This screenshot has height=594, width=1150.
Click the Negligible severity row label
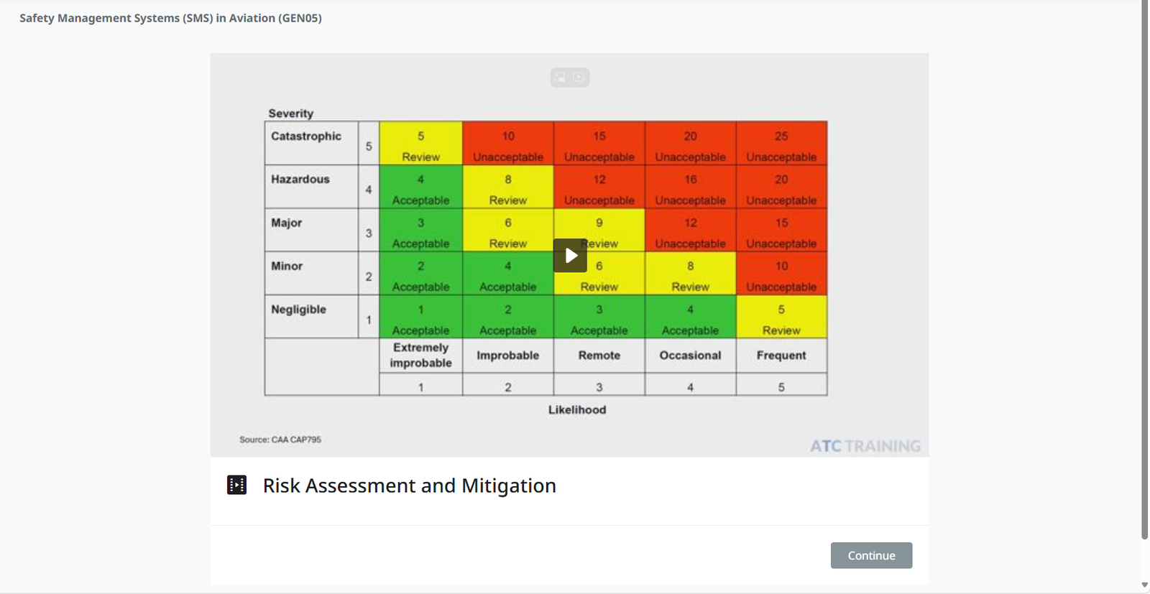pos(298,310)
